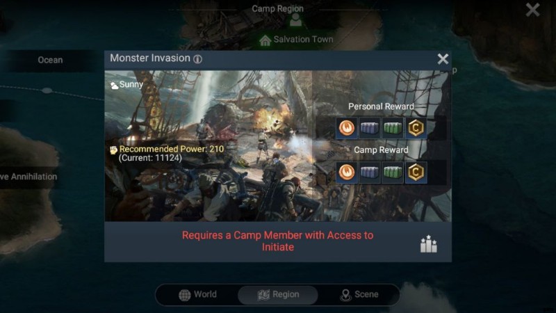This screenshot has width=556, height=313.
Task: Select the Ocean region label
Action: pyautogui.click(x=50, y=60)
